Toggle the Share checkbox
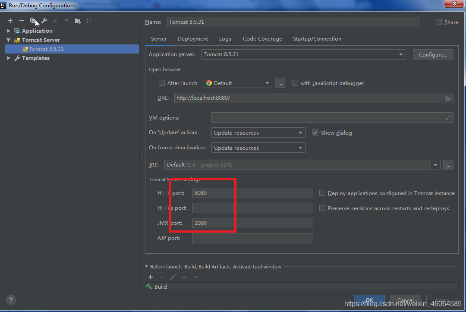 click(439, 22)
